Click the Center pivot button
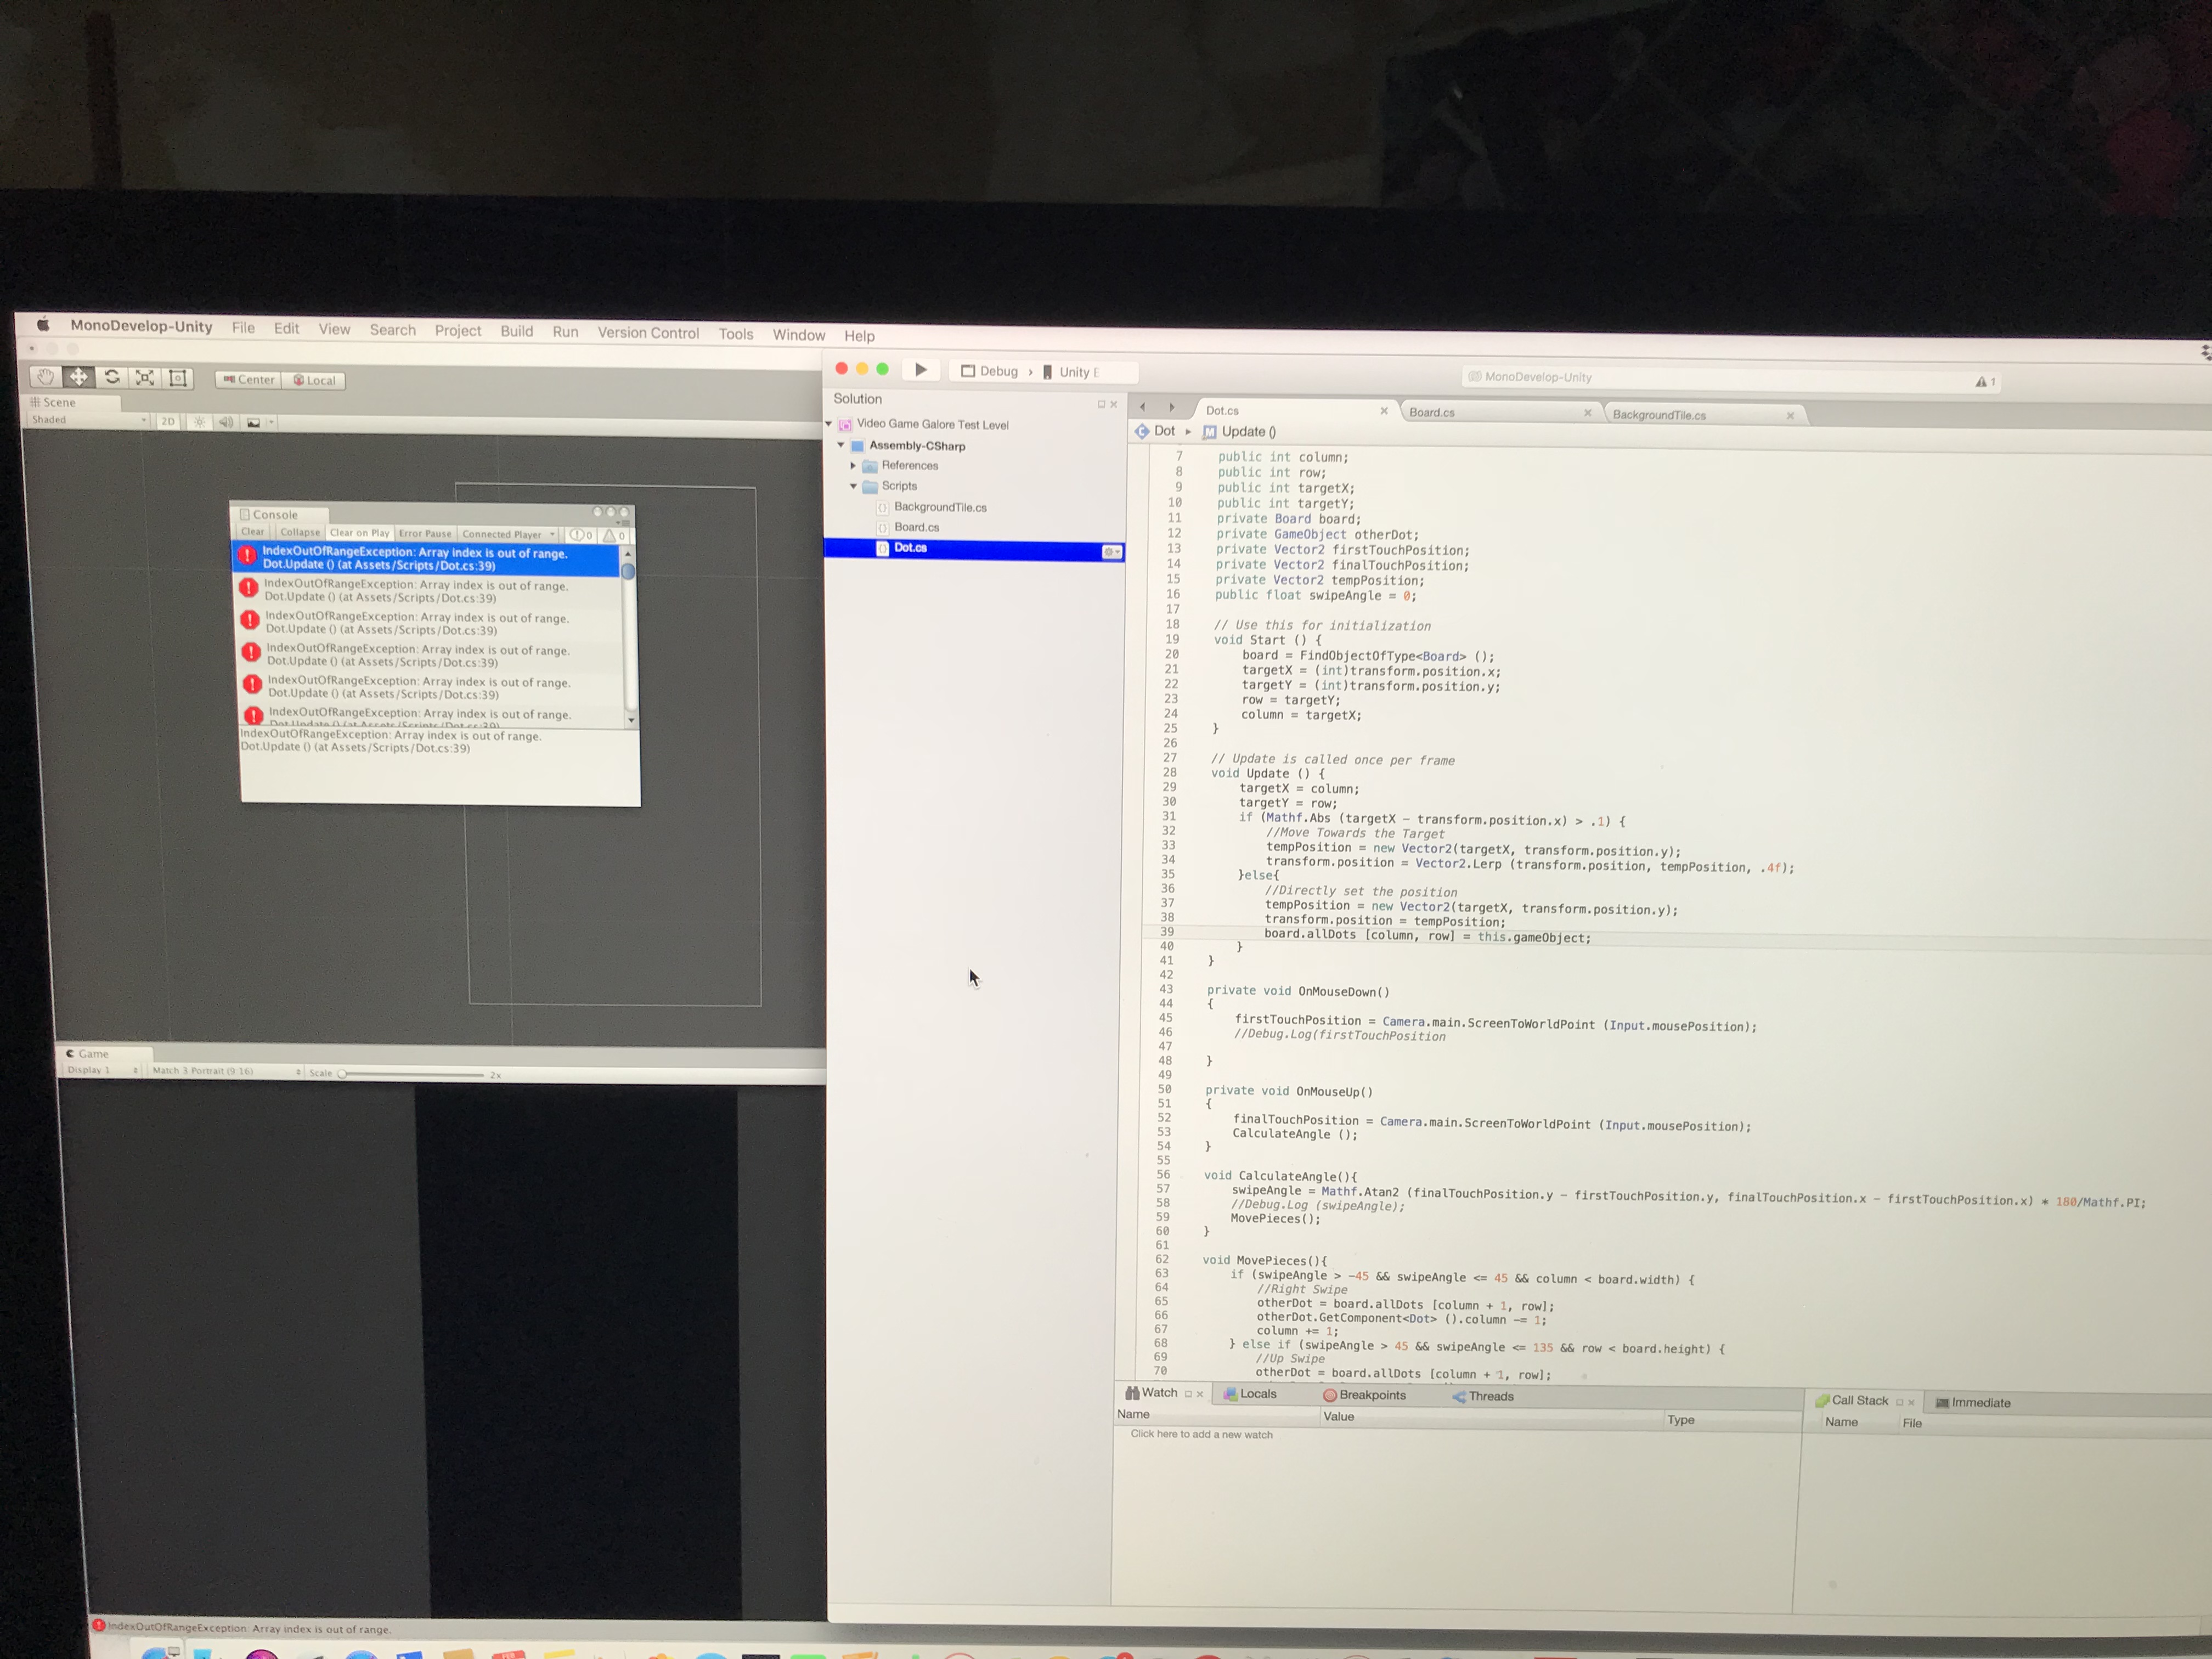This screenshot has height=1659, width=2212. point(248,379)
